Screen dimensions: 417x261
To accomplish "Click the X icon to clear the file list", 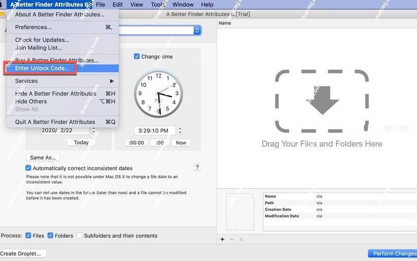I will point(241,239).
